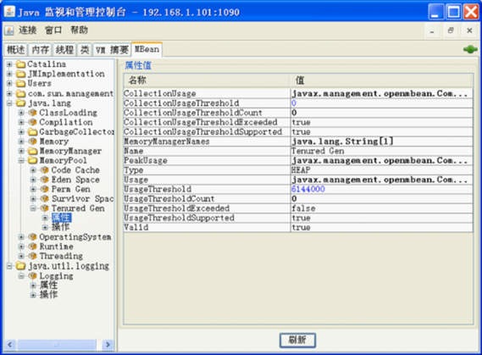Minimize the inner console frame
Image resolution: width=482 pixels, height=355 pixels.
(432, 31)
